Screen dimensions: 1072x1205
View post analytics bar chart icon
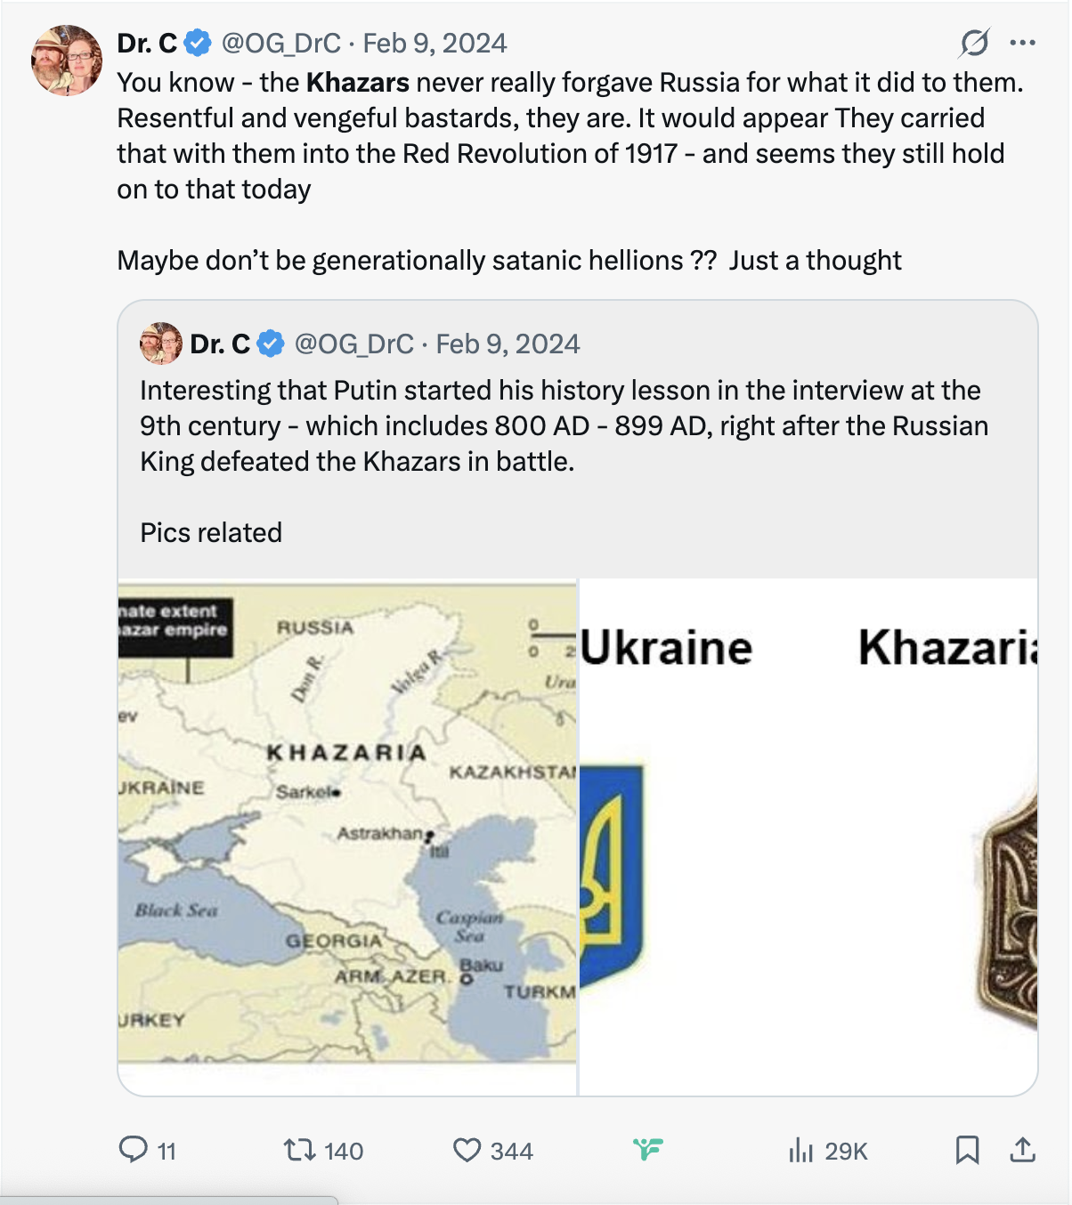pyautogui.click(x=800, y=1151)
